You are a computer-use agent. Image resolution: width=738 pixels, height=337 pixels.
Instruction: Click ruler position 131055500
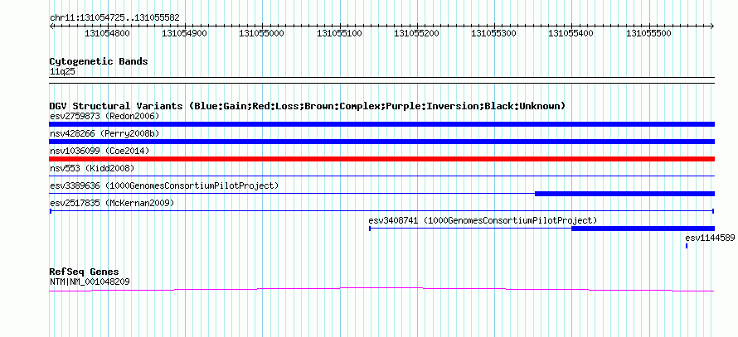coord(648,34)
